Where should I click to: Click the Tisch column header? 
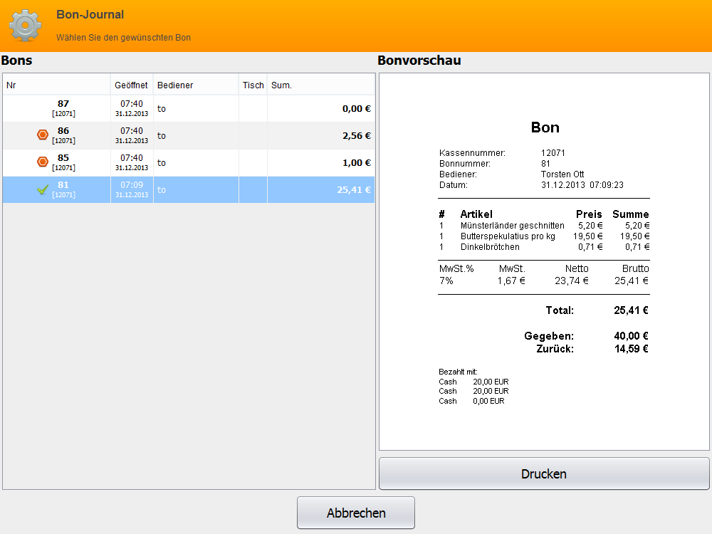[253, 85]
